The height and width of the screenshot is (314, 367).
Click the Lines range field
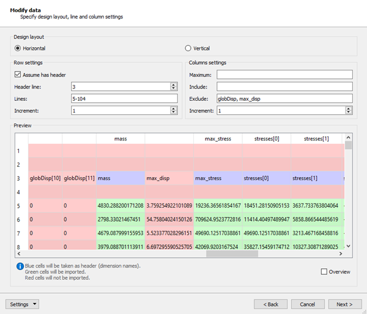124,99
